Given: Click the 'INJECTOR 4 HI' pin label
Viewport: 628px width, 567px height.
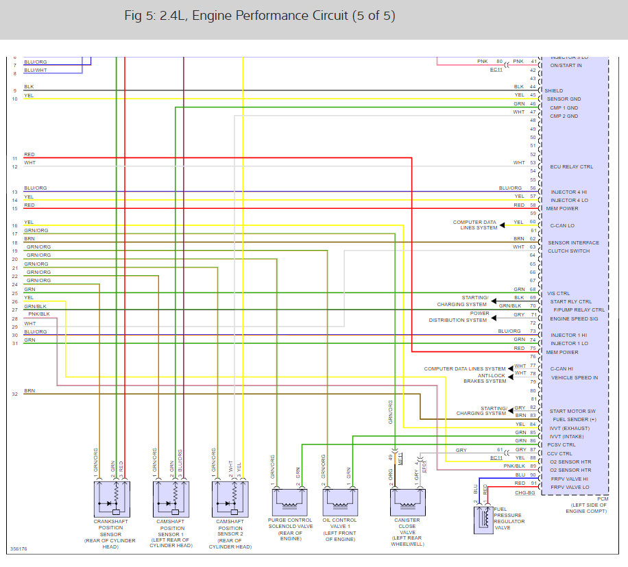Looking at the screenshot, I should (569, 192).
